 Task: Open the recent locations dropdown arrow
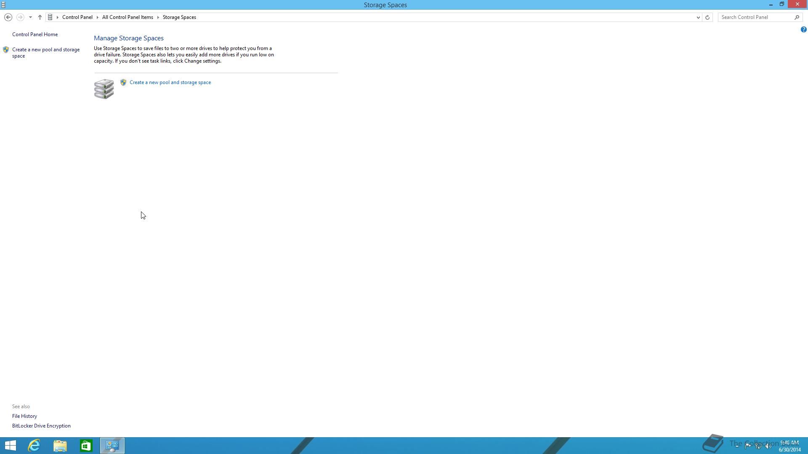(x=30, y=17)
